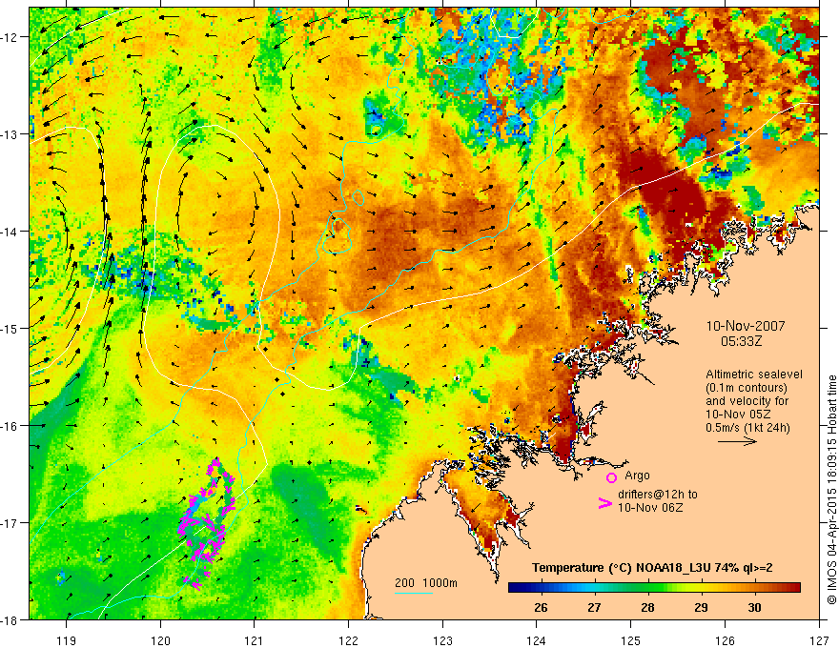Click the '10-Nov 05Z' caption line
The height and width of the screenshot is (648, 839).
tap(739, 415)
